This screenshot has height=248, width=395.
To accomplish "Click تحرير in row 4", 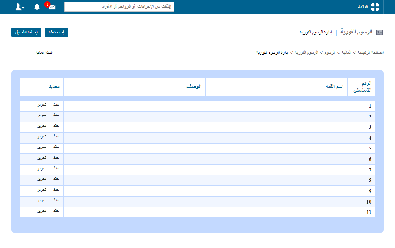I will tap(42, 136).
